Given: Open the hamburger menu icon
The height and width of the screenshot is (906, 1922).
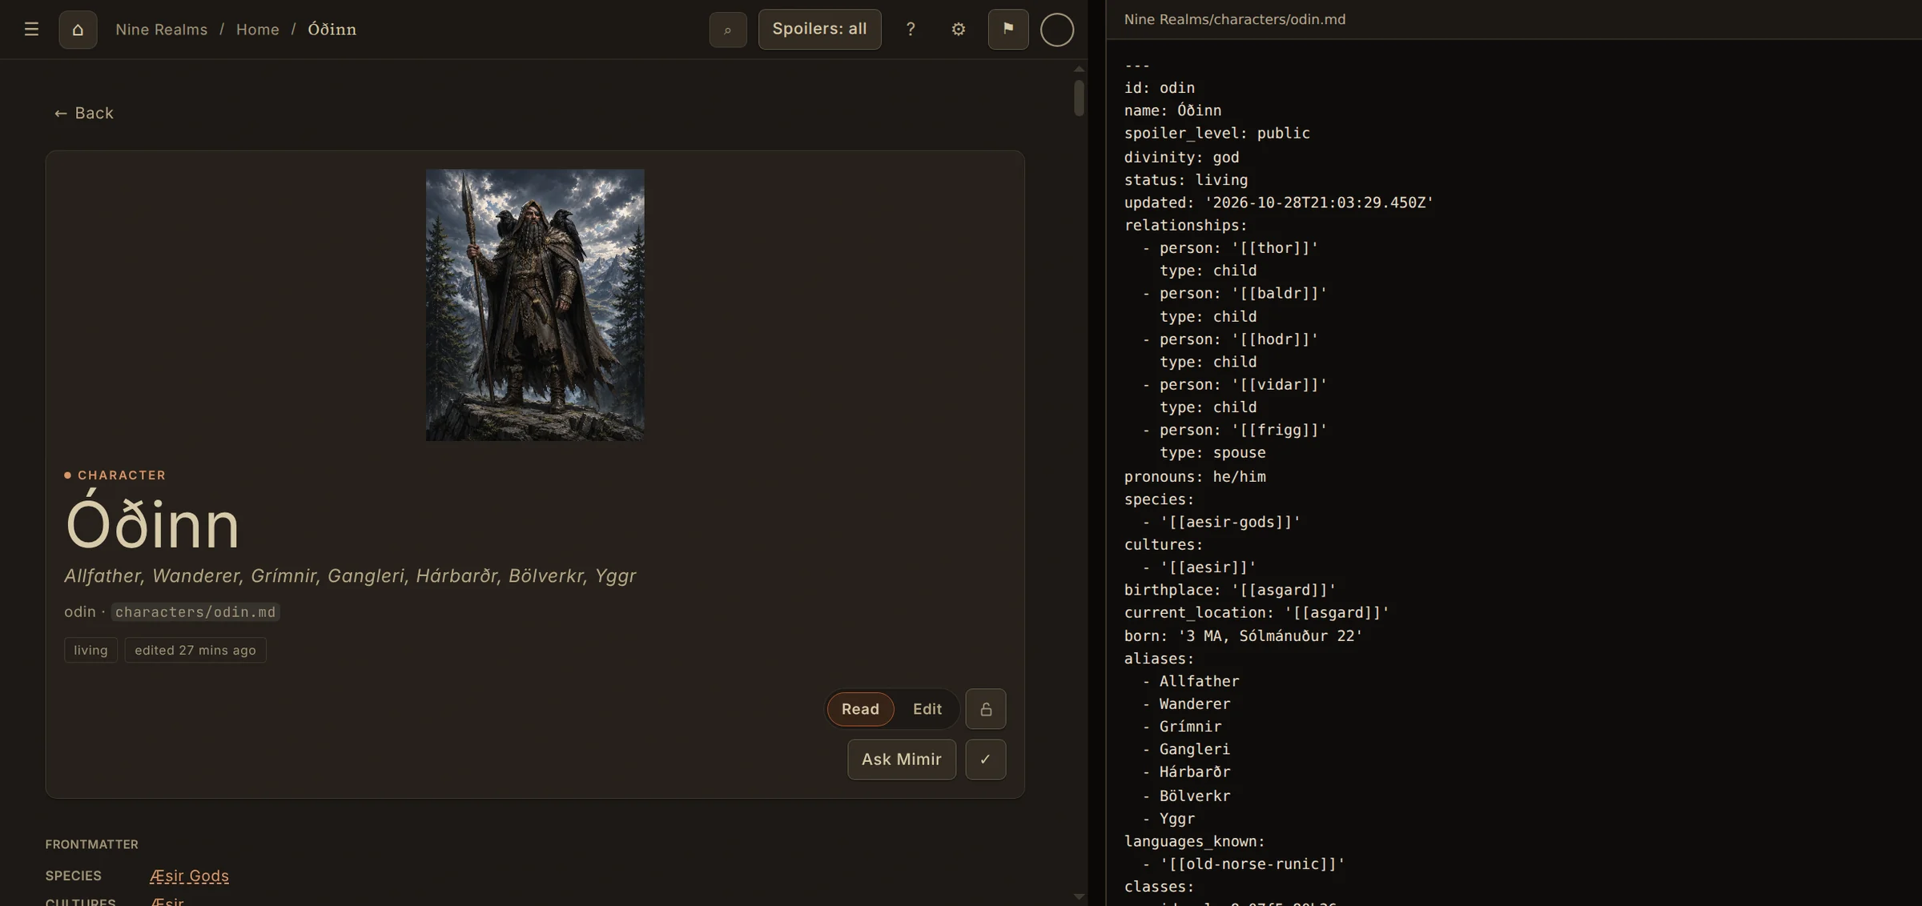Looking at the screenshot, I should (x=31, y=30).
